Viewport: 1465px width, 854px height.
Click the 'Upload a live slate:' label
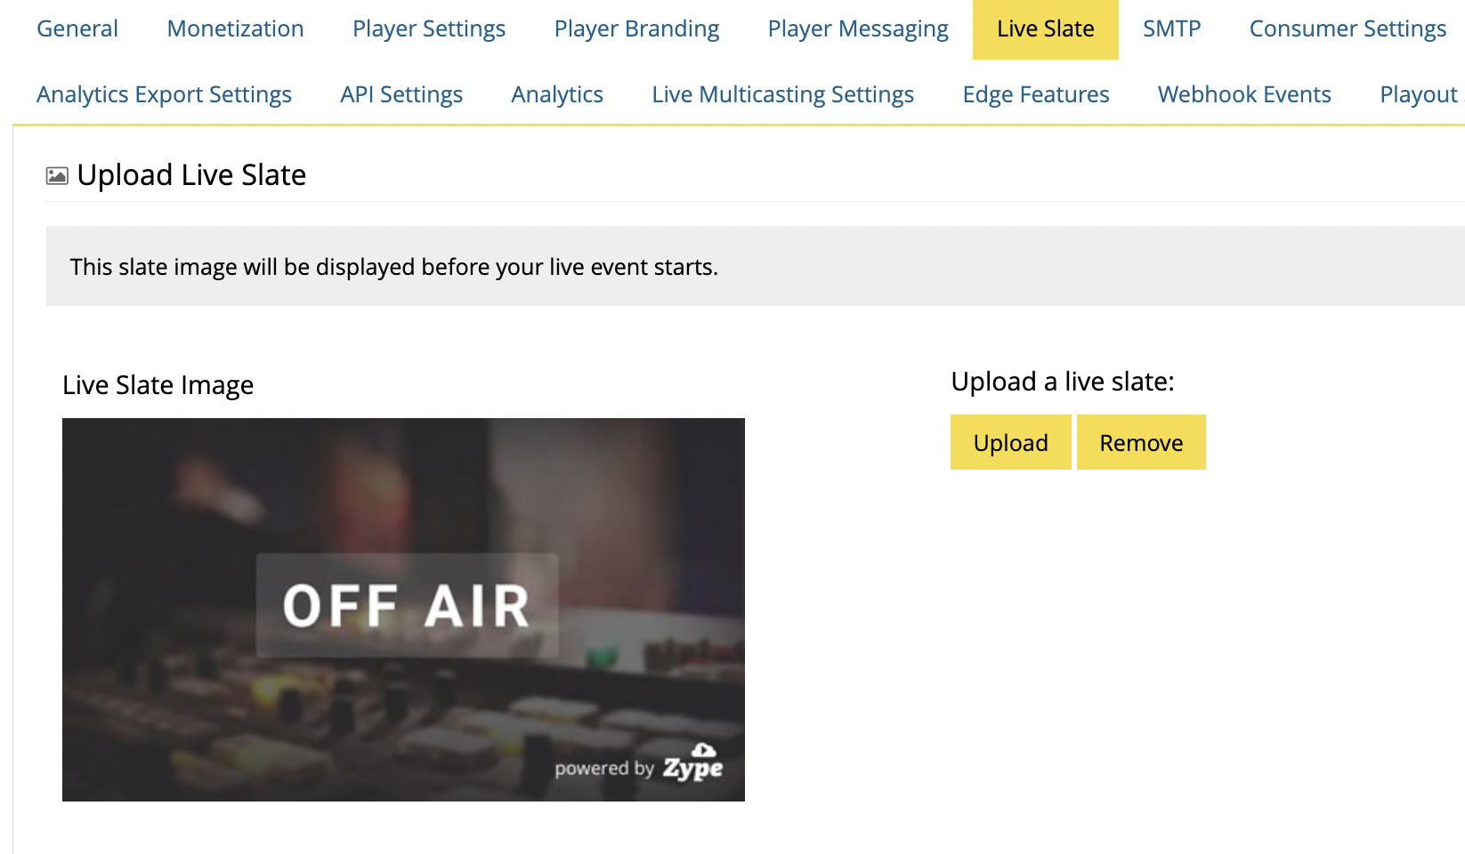[x=1063, y=382]
